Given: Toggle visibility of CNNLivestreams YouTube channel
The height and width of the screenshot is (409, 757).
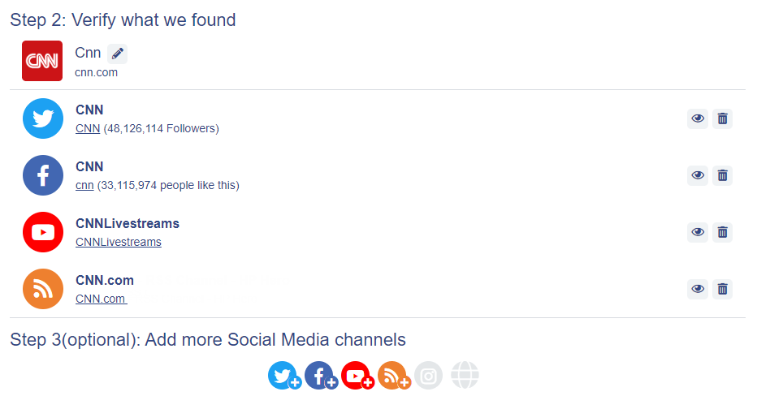Looking at the screenshot, I should [x=698, y=232].
